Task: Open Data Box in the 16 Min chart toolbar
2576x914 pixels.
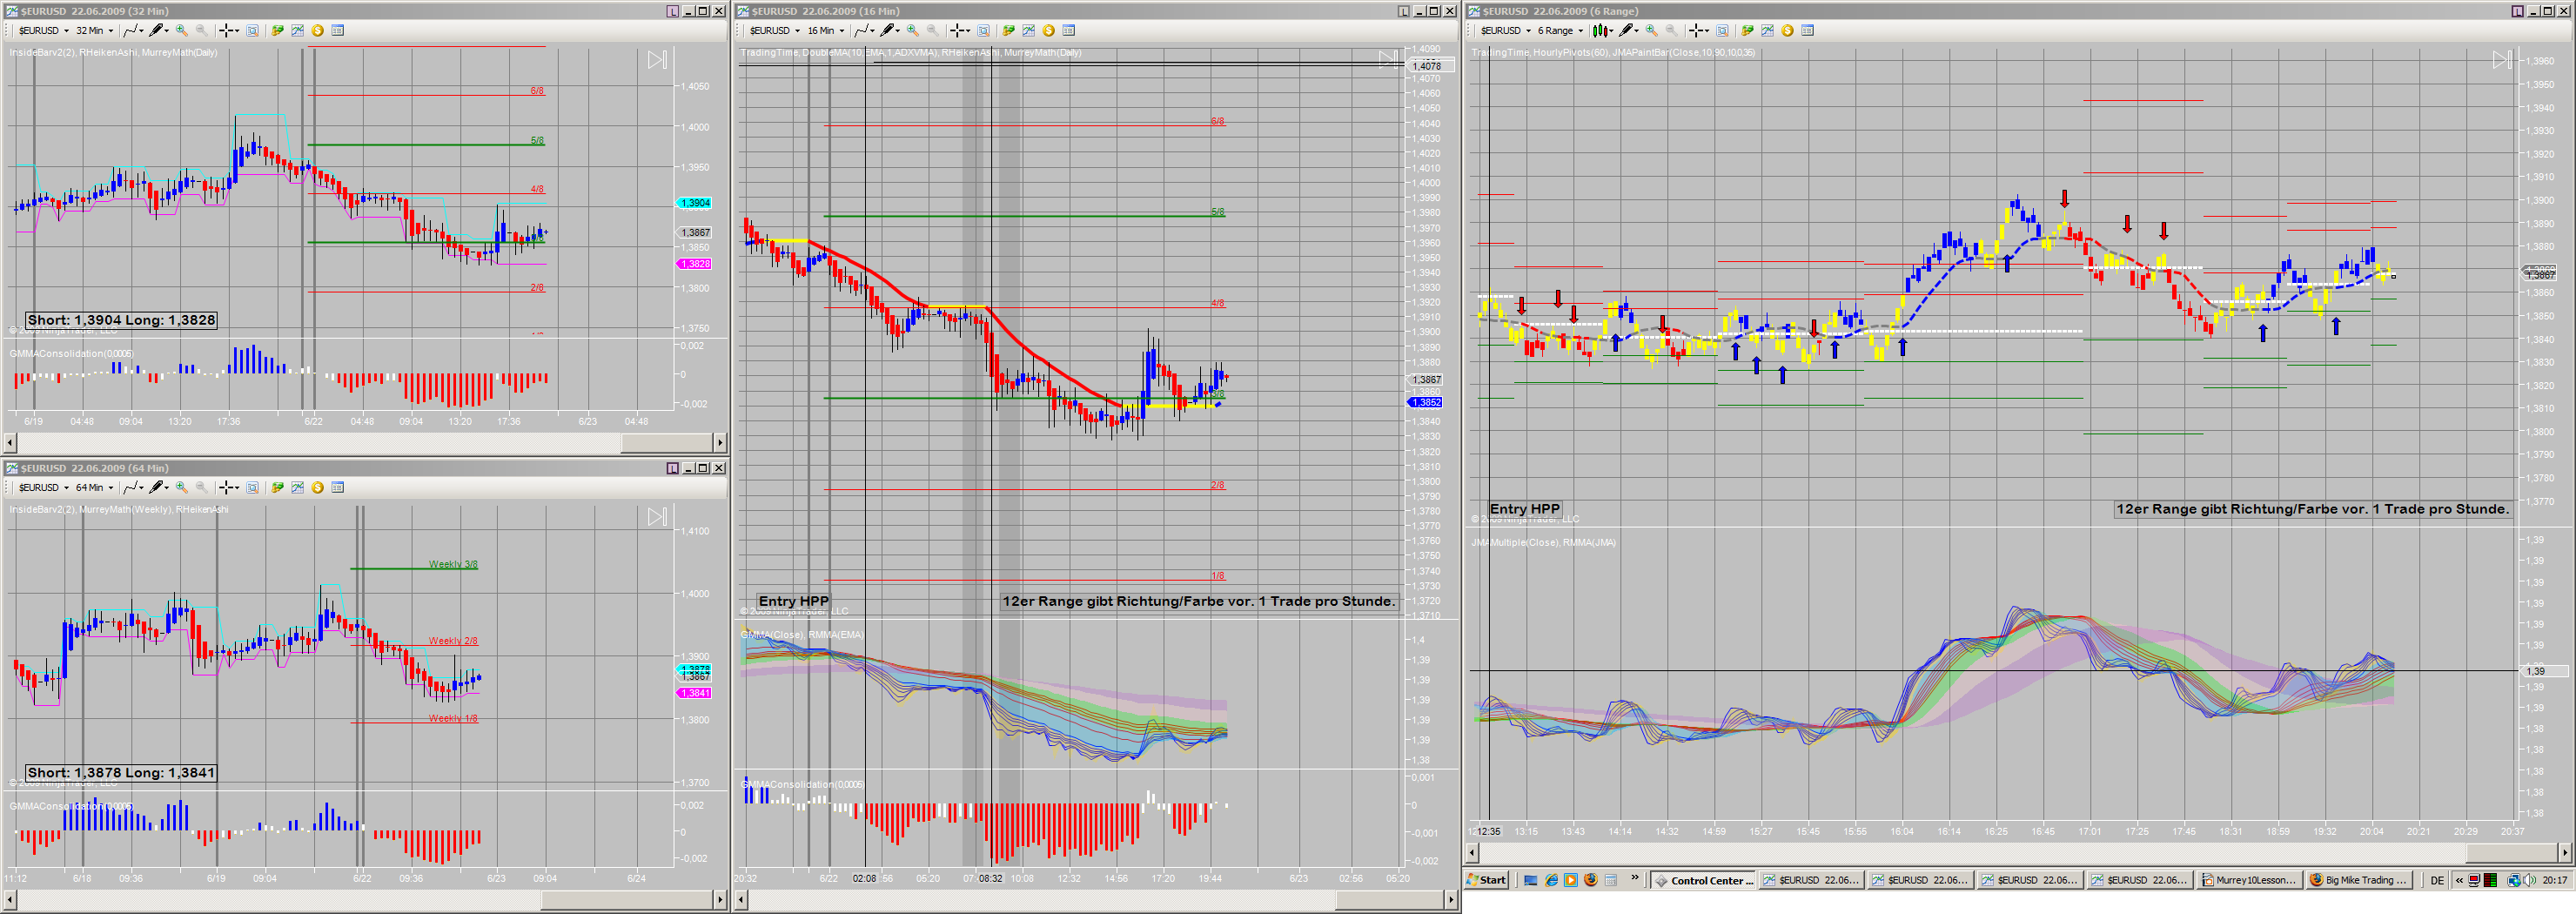Action: (x=983, y=31)
